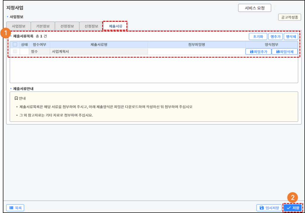Click the 안내 bookmark icon
Screen dimensions: 305x213
pos(16,98)
